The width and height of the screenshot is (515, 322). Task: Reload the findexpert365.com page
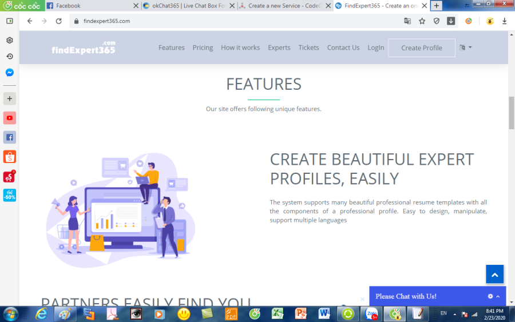pos(59,21)
